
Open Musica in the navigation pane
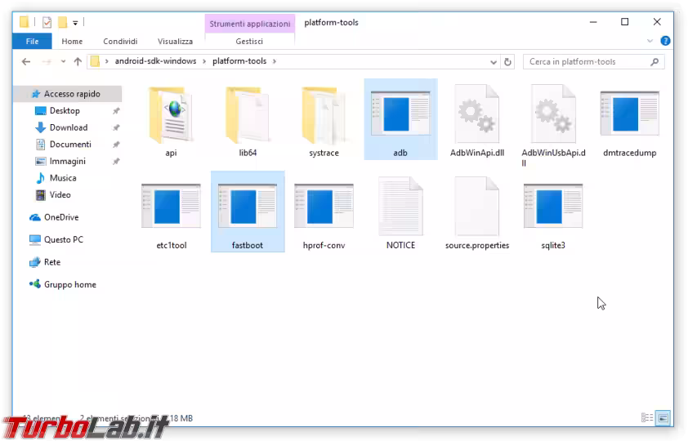[63, 178]
